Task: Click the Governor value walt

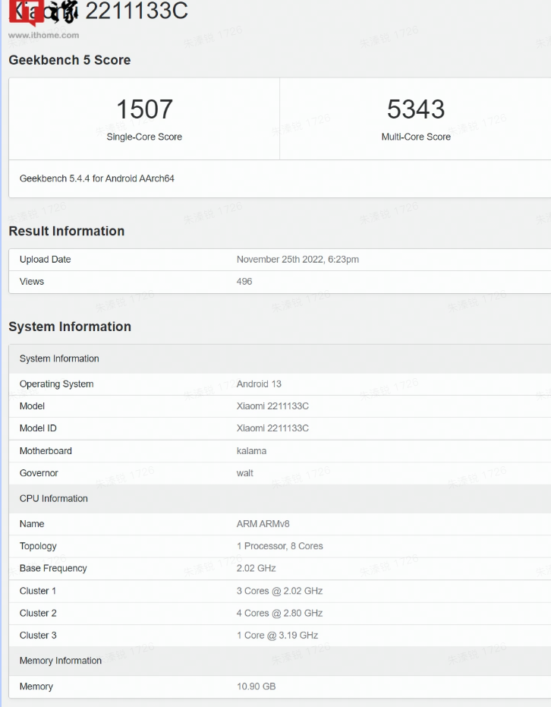Action: tap(245, 473)
